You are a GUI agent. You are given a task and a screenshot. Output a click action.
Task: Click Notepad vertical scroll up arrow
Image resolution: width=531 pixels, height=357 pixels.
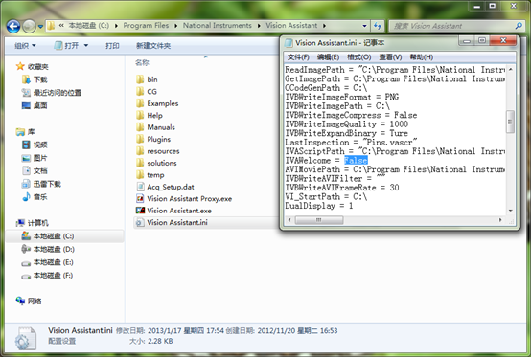click(x=510, y=69)
